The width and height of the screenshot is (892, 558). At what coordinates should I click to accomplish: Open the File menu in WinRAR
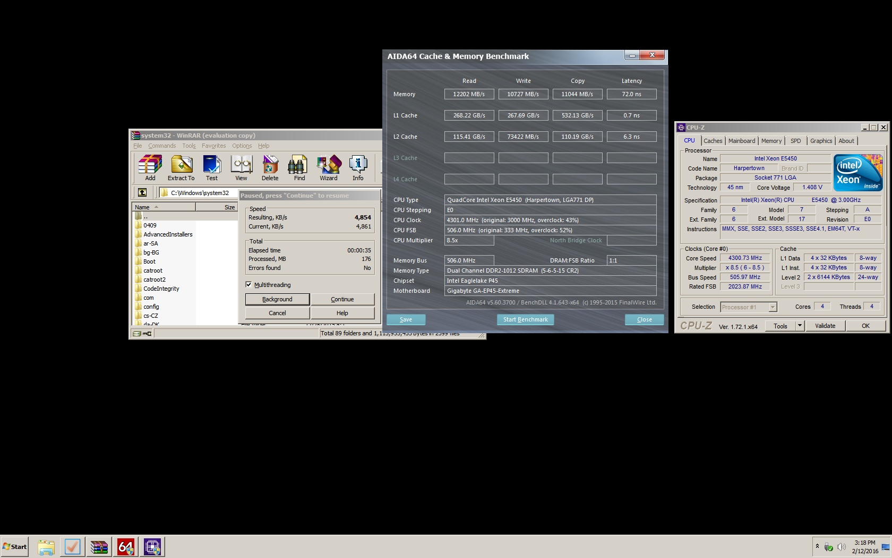click(x=138, y=146)
